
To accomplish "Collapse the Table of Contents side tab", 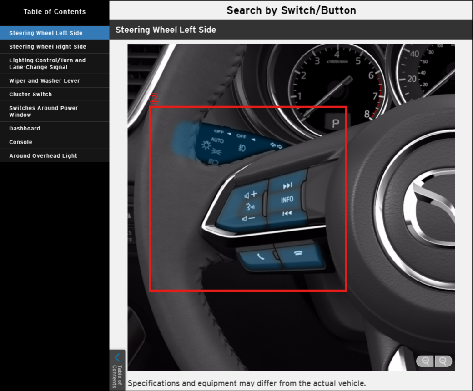I will click(117, 369).
